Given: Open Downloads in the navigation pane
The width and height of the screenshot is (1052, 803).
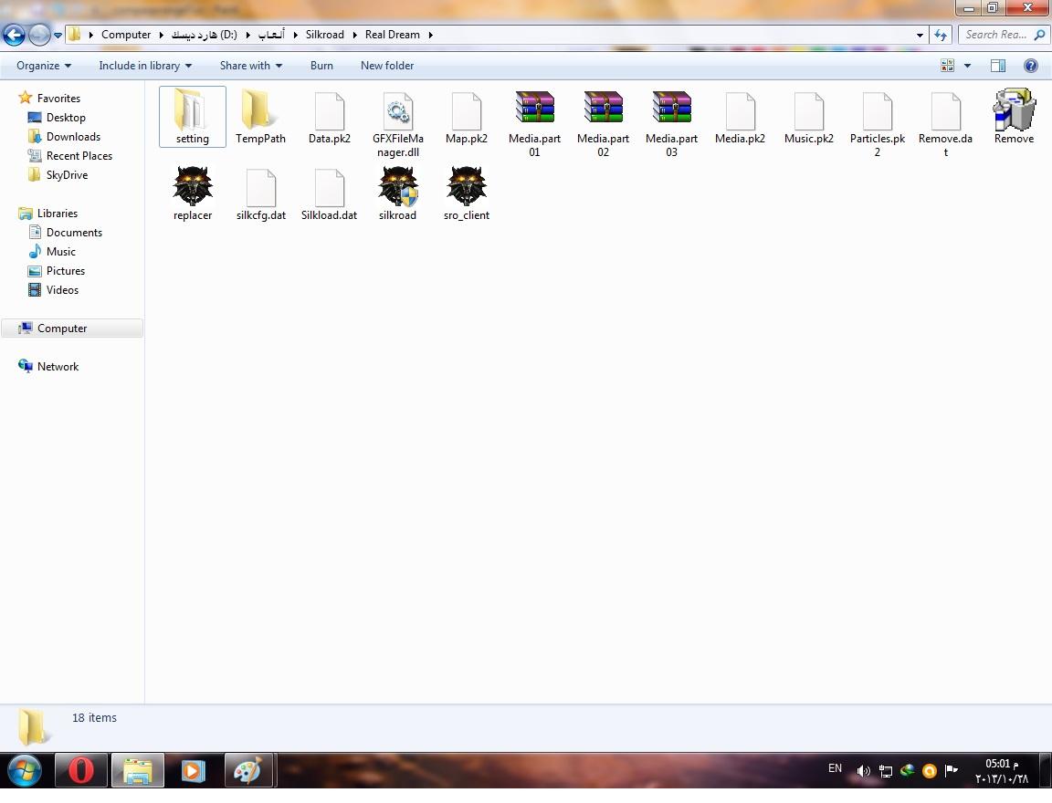Looking at the screenshot, I should [x=73, y=137].
